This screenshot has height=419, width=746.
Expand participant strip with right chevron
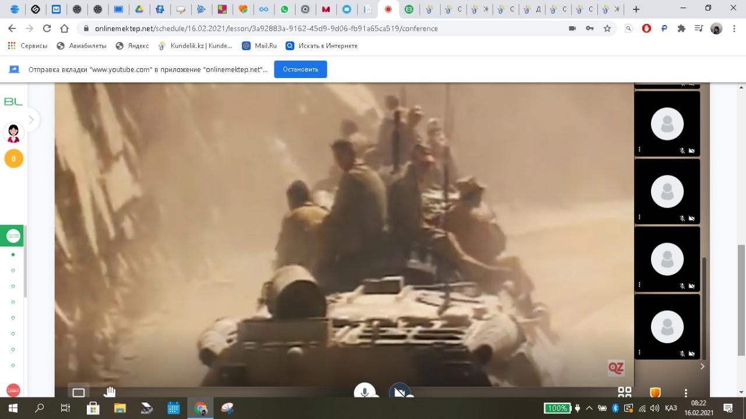(702, 367)
